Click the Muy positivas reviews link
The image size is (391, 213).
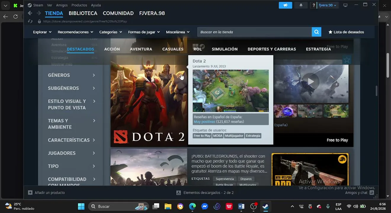point(204,122)
